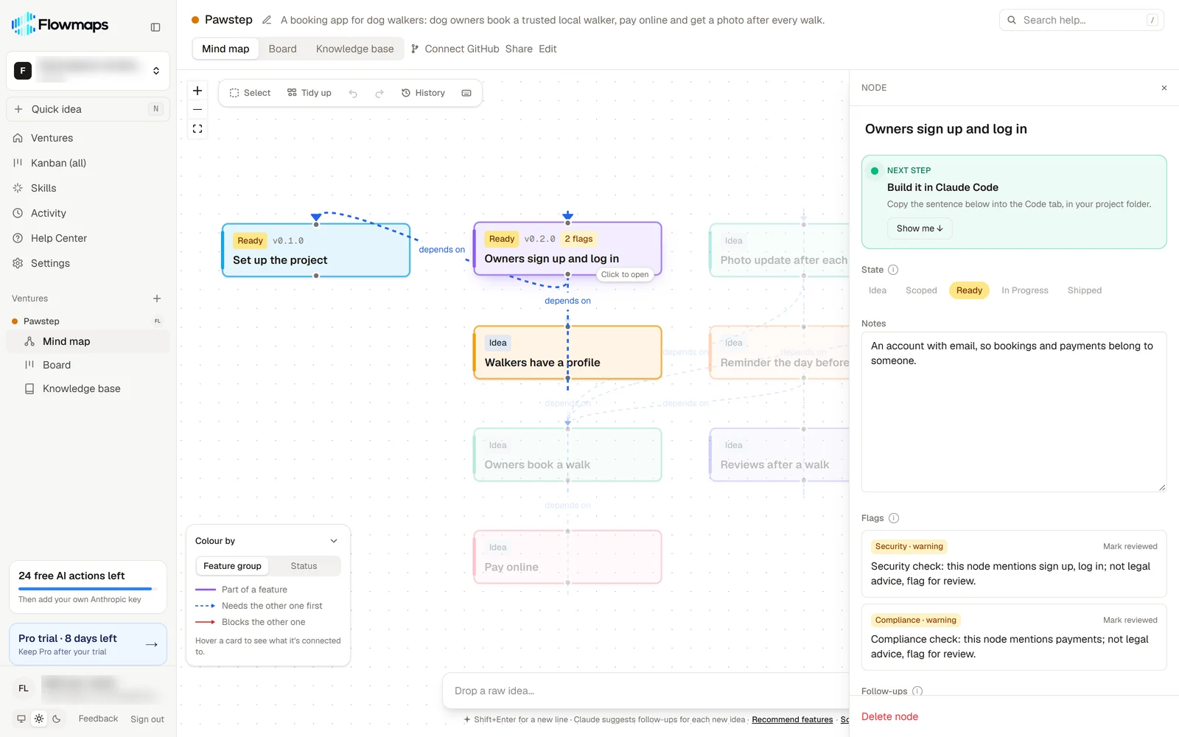The image size is (1179, 737).
Task: Click the Drop a raw idea input
Action: pyautogui.click(x=646, y=691)
